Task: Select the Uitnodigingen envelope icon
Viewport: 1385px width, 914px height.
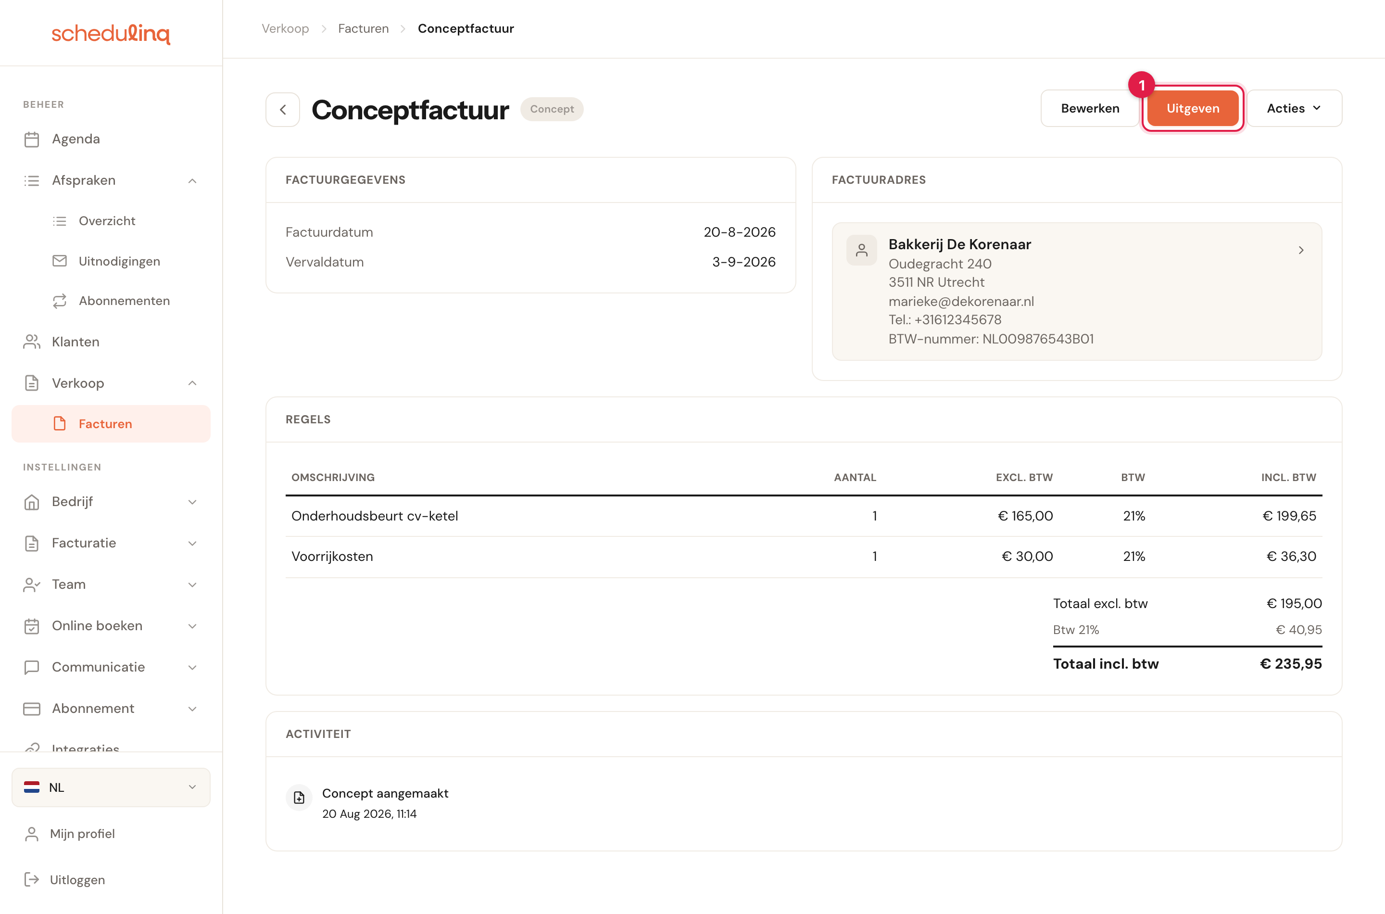Action: 60,261
